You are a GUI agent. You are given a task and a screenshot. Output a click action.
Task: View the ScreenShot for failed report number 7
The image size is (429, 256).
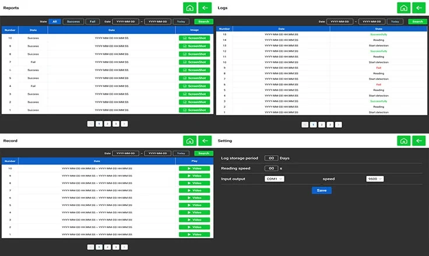pos(194,62)
